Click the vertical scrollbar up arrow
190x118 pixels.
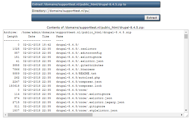(186, 32)
